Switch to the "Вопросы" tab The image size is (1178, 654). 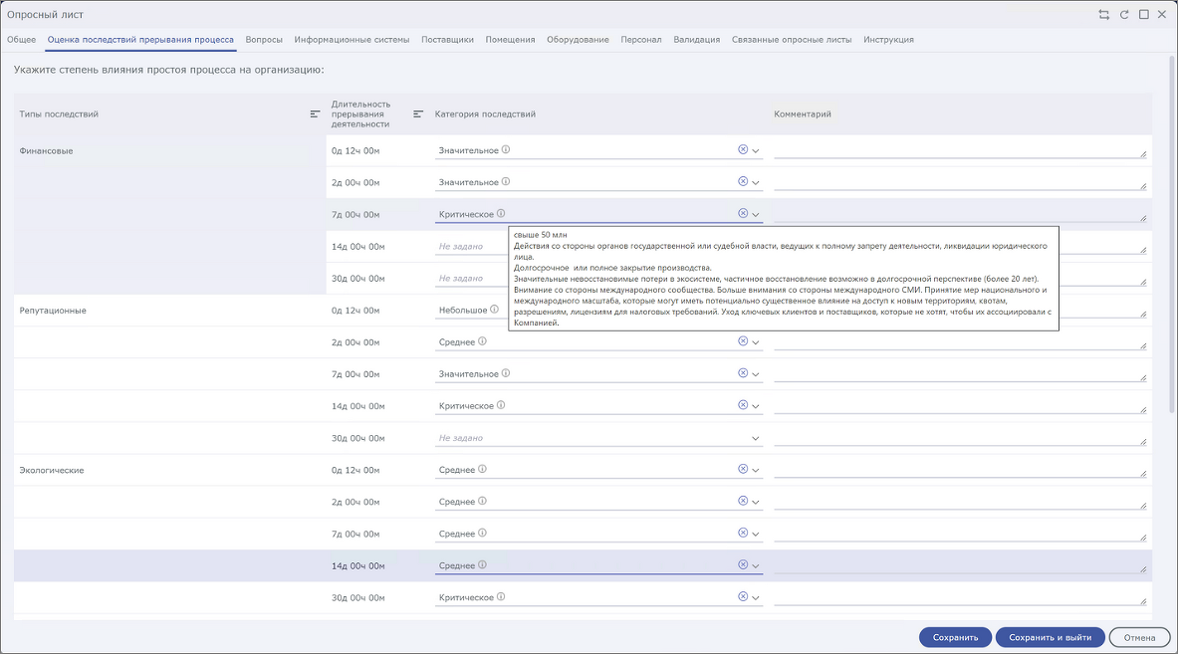coord(264,40)
